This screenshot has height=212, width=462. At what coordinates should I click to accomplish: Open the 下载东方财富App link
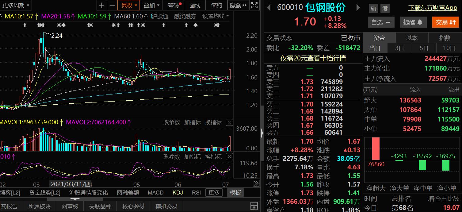[x=433, y=8]
